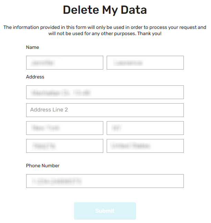This screenshot has width=211, height=223.
Task: Click the ZIP code input field
Action: coord(64,146)
